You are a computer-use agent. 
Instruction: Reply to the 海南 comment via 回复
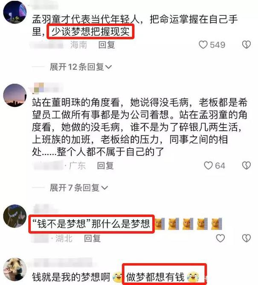tap(107, 45)
